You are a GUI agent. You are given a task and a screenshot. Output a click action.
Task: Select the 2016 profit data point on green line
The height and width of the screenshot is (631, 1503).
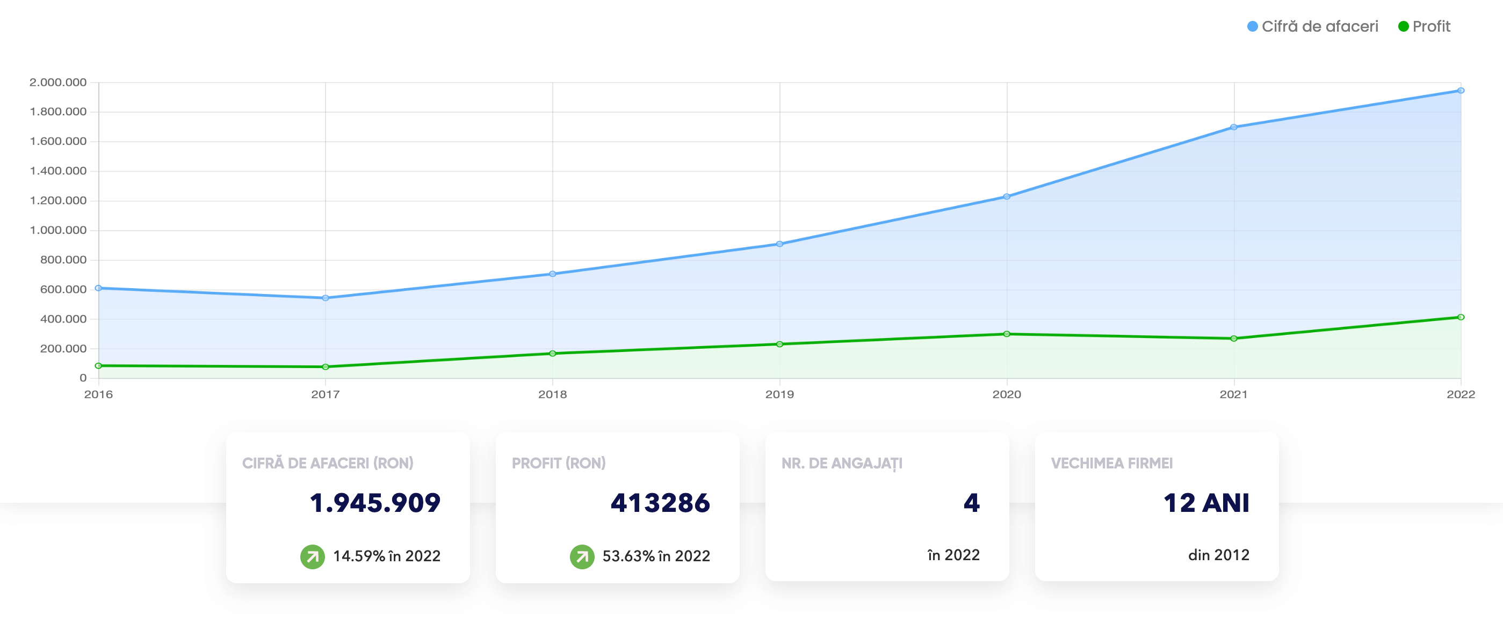[x=99, y=366]
